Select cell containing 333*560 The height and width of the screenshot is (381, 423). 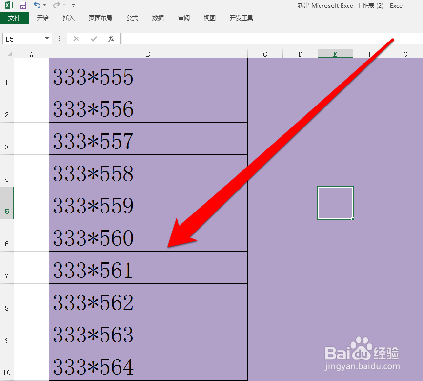[98, 235]
